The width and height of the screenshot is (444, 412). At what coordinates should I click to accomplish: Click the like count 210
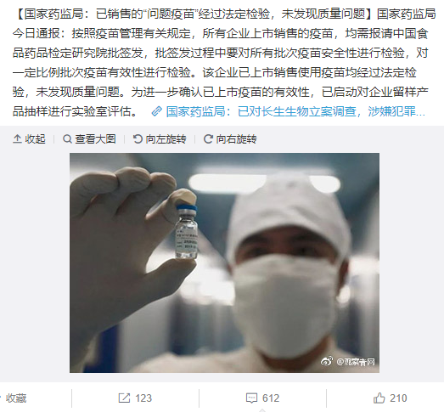(x=398, y=398)
